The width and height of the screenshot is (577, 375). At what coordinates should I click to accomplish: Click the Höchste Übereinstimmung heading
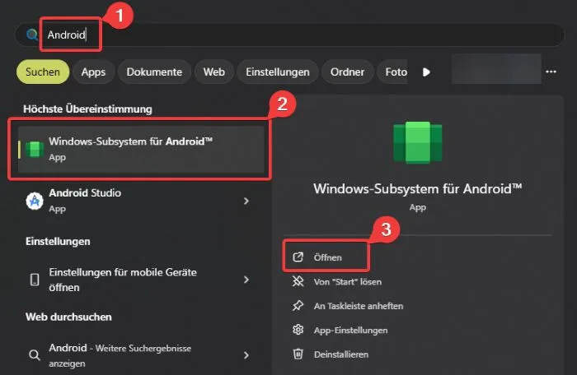[x=87, y=109]
